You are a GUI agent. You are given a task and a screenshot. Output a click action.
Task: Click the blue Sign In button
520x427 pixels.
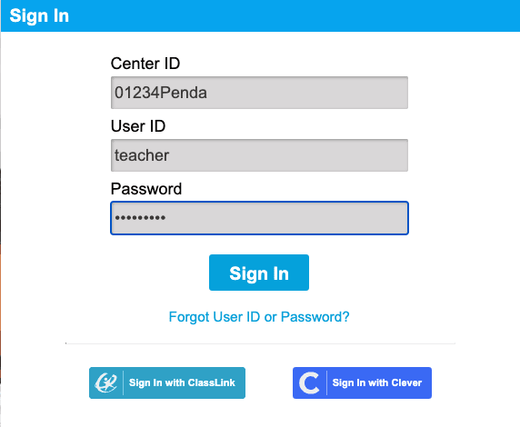259,273
